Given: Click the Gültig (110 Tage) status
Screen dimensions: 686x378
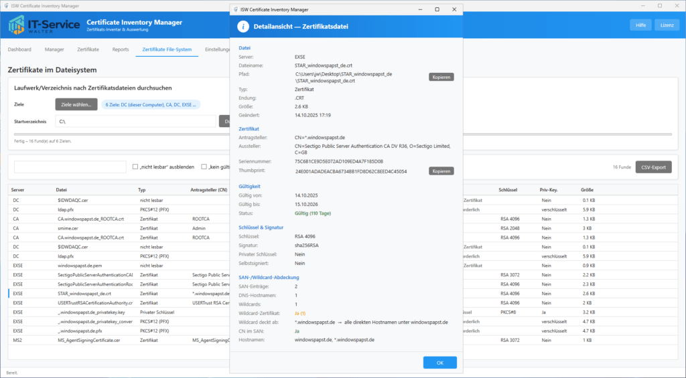Looking at the screenshot, I should [x=312, y=213].
